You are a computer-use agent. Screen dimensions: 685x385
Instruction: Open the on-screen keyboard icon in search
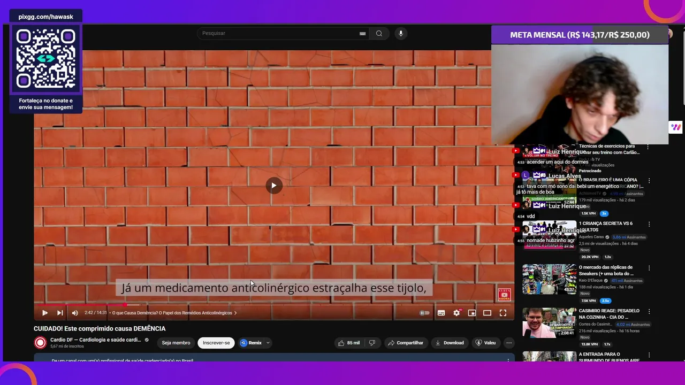click(x=362, y=33)
